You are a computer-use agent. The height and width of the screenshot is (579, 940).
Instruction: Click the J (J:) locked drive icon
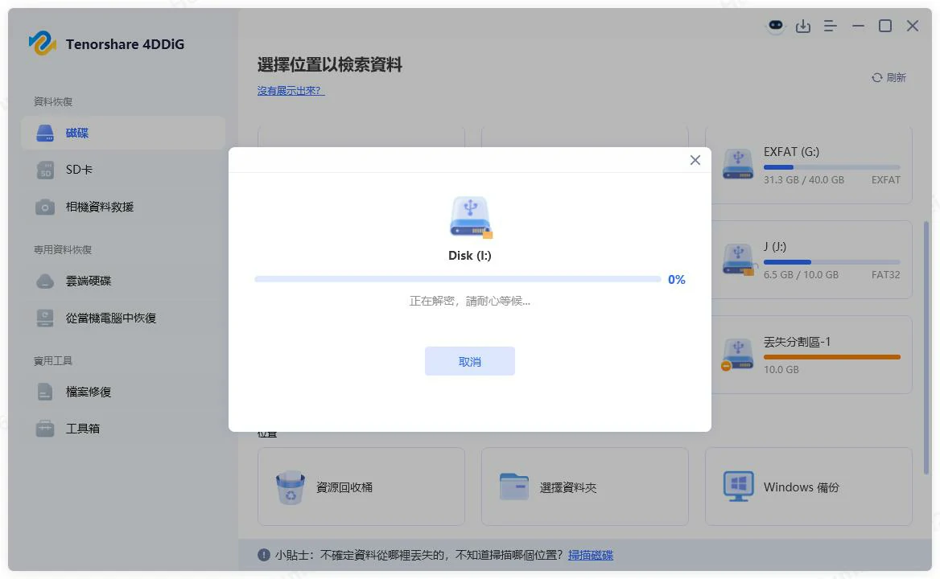738,259
